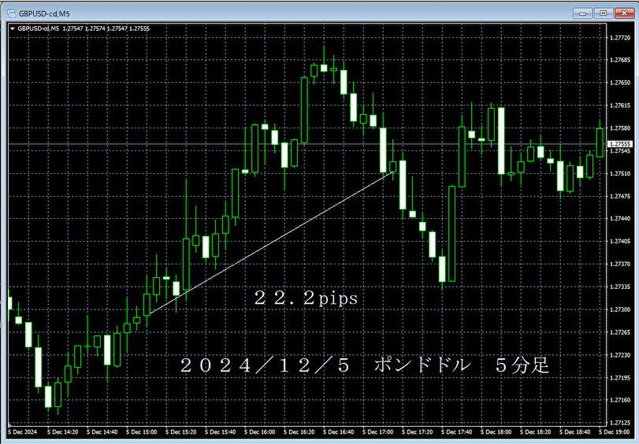Click the 5 Dec 16:00 time axis label
This screenshot has width=639, height=444.
tap(260, 432)
